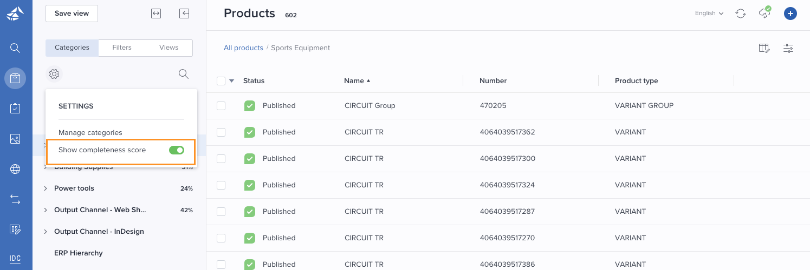Open the edit table columns icon
Image resolution: width=810 pixels, height=270 pixels.
pos(764,48)
